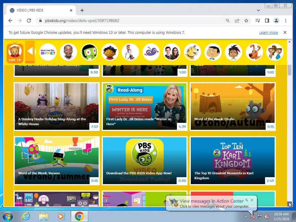This screenshot has width=296, height=222.
Task: Dismiss the Chrome update notification bar
Action: tap(285, 32)
